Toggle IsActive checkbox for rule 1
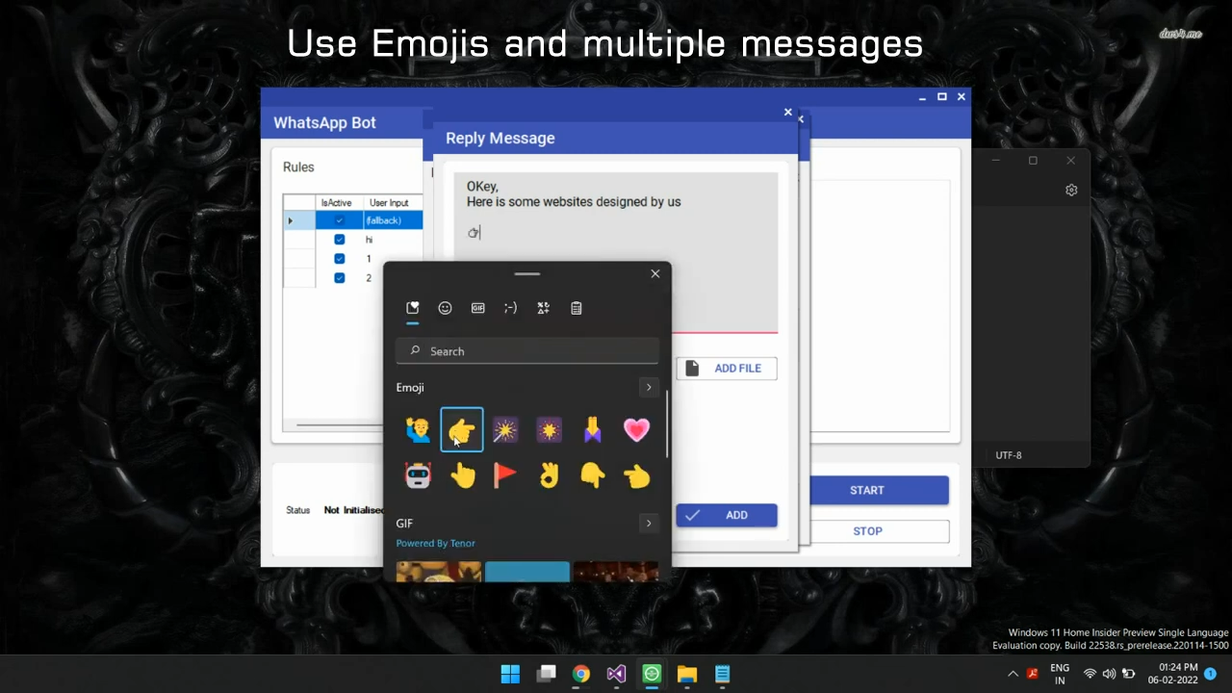The image size is (1232, 693). click(339, 259)
